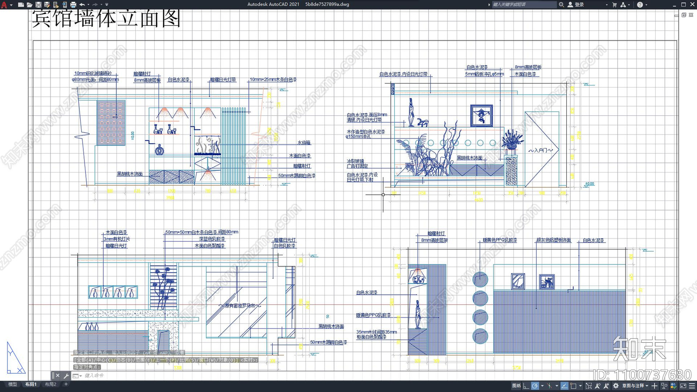Click the Plot printer icon
Screen dimensions: 697x392
(x=73, y=5)
